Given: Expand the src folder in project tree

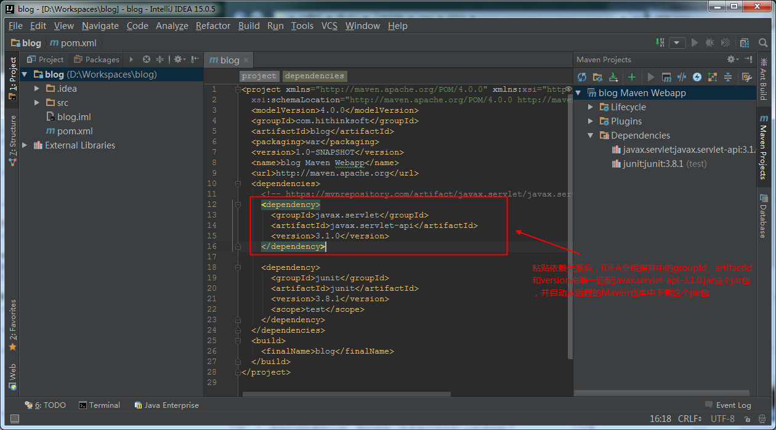Looking at the screenshot, I should (38, 103).
